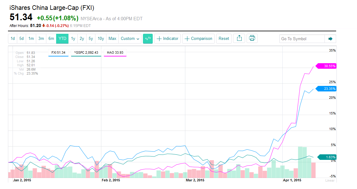Viewport: 357px width, 189px height.
Task: Add an Indicator to the chart
Action: 167,39
